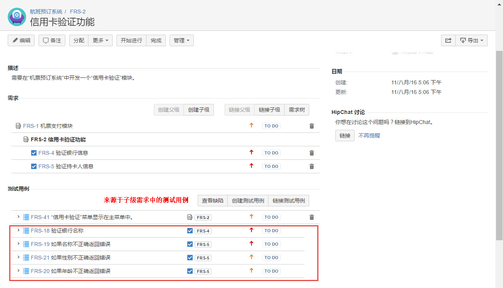Expand test case FRS-19 row
The image size is (503, 288).
tap(18, 244)
